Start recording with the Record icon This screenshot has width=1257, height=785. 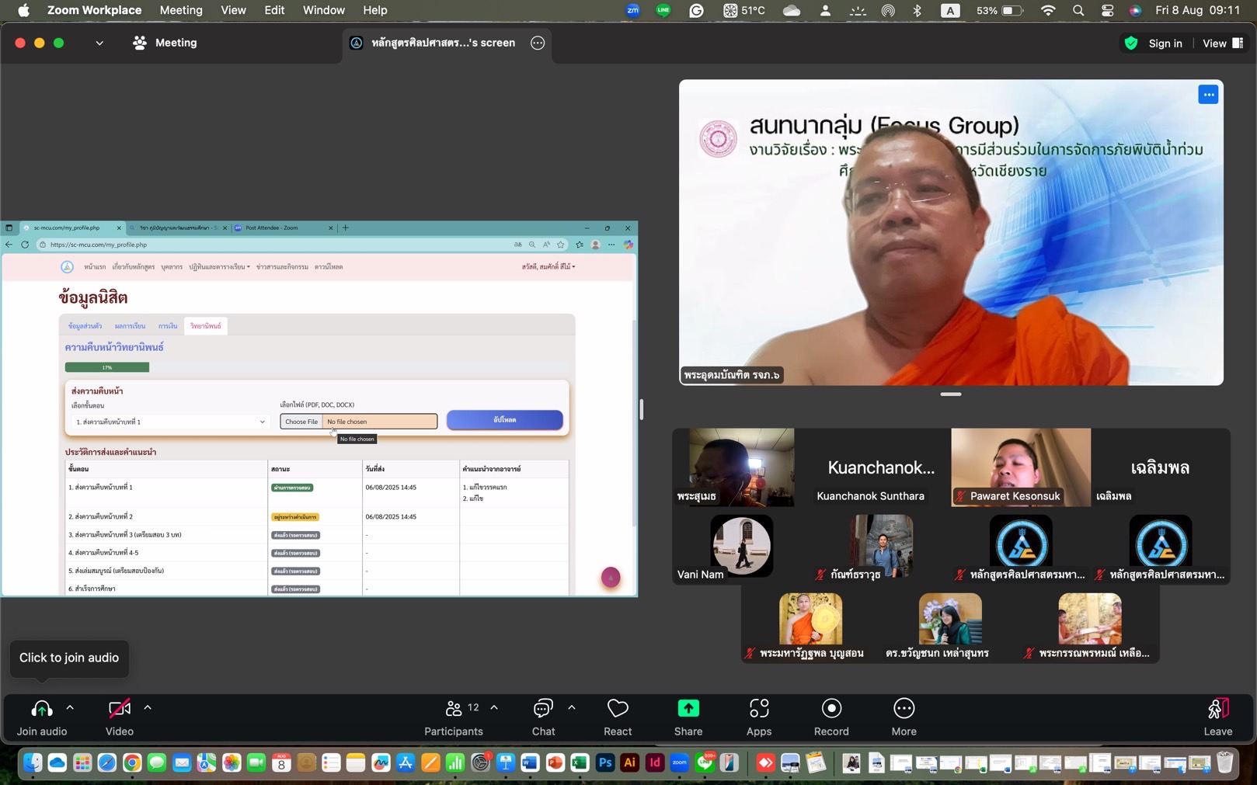(831, 708)
